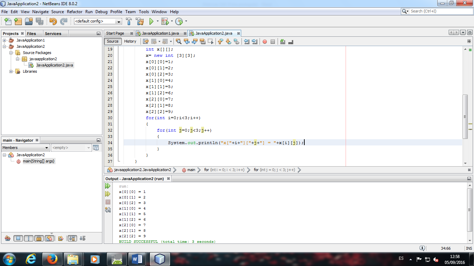This screenshot has height=266, width=474.
Task: Click the Clean and Build broom icon
Action: pos(139,21)
